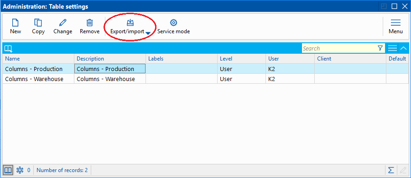Viewport: 411px width, 178px height.
Task: Click the Labels column header
Action: point(182,59)
